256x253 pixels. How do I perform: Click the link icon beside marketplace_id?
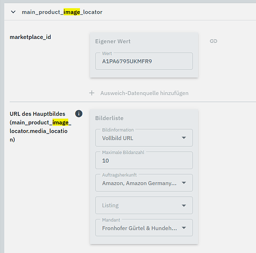214,41
